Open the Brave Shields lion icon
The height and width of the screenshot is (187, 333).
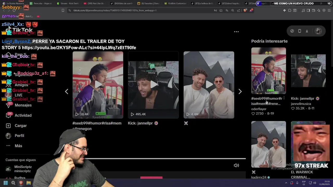pos(245,10)
